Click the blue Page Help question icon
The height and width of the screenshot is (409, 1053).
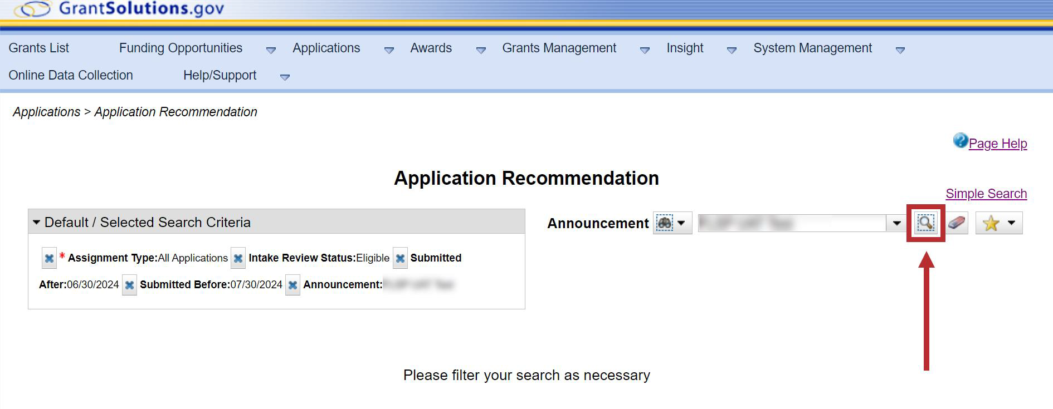click(x=960, y=141)
